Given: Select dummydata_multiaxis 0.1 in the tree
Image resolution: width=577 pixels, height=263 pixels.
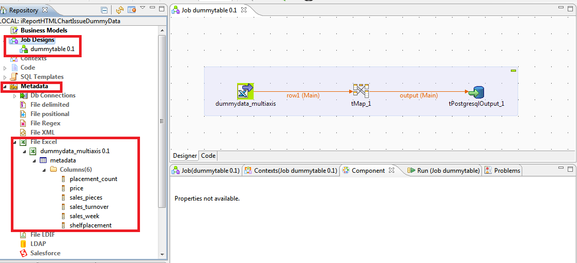Looking at the screenshot, I should [75, 151].
